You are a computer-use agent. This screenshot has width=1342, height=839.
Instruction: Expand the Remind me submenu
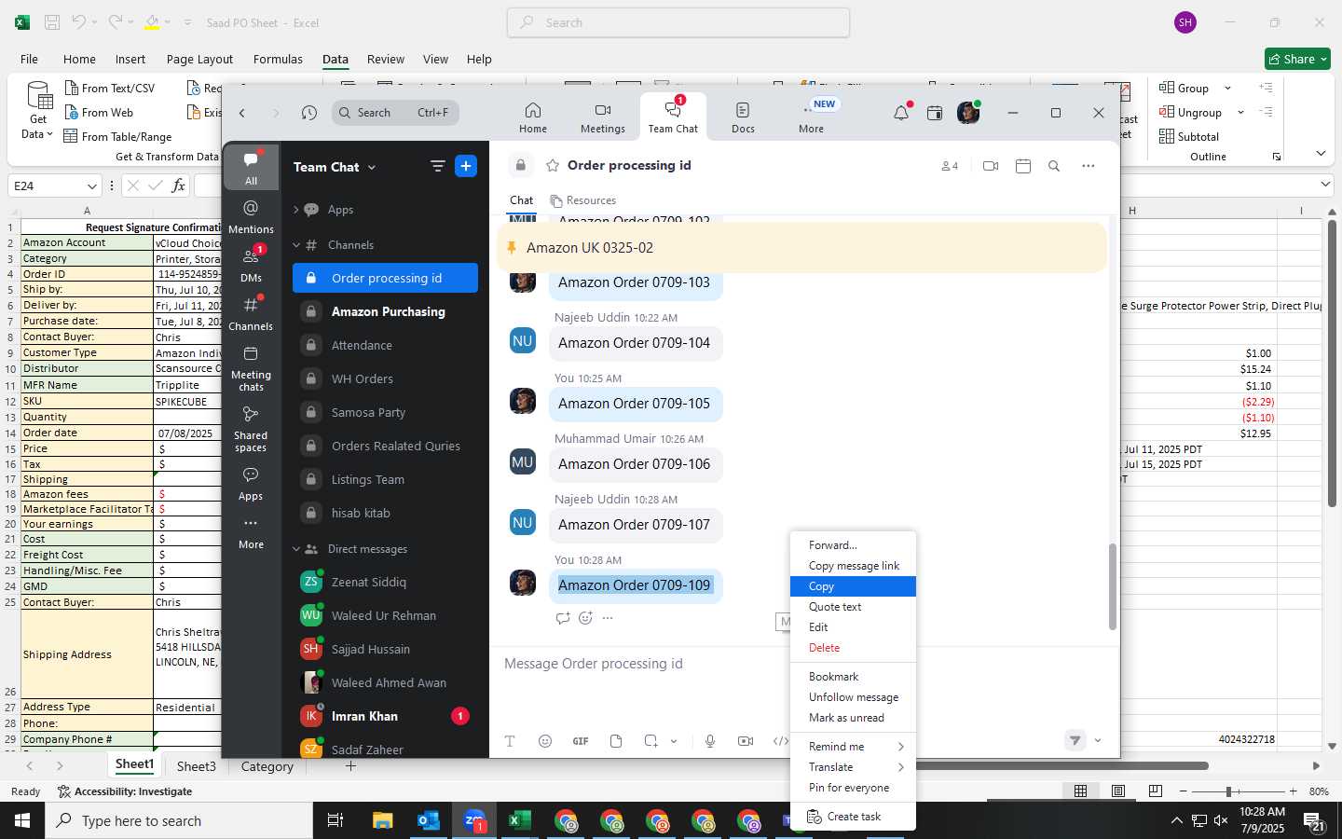(x=853, y=747)
